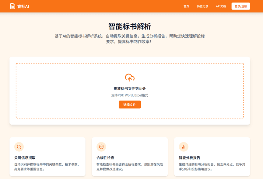Screen dimensions: 263x179
Task: Click the 支持PDF, Word, Excel格式 text
Action: (130, 95)
